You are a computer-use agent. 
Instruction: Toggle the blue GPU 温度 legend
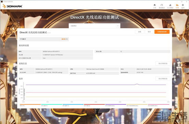(x=73, y=105)
